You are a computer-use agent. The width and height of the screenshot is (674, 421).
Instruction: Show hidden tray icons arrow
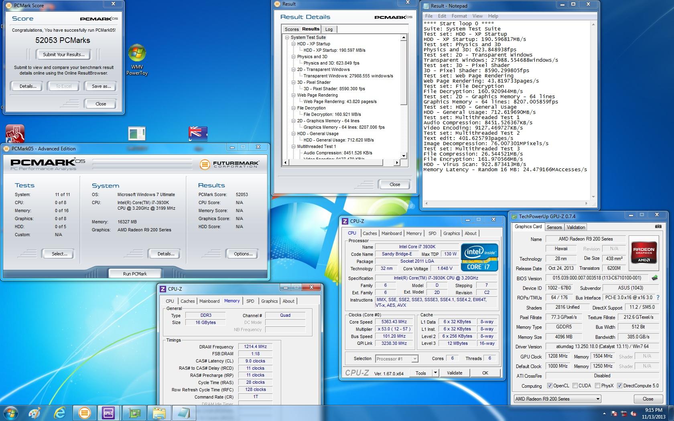click(604, 413)
